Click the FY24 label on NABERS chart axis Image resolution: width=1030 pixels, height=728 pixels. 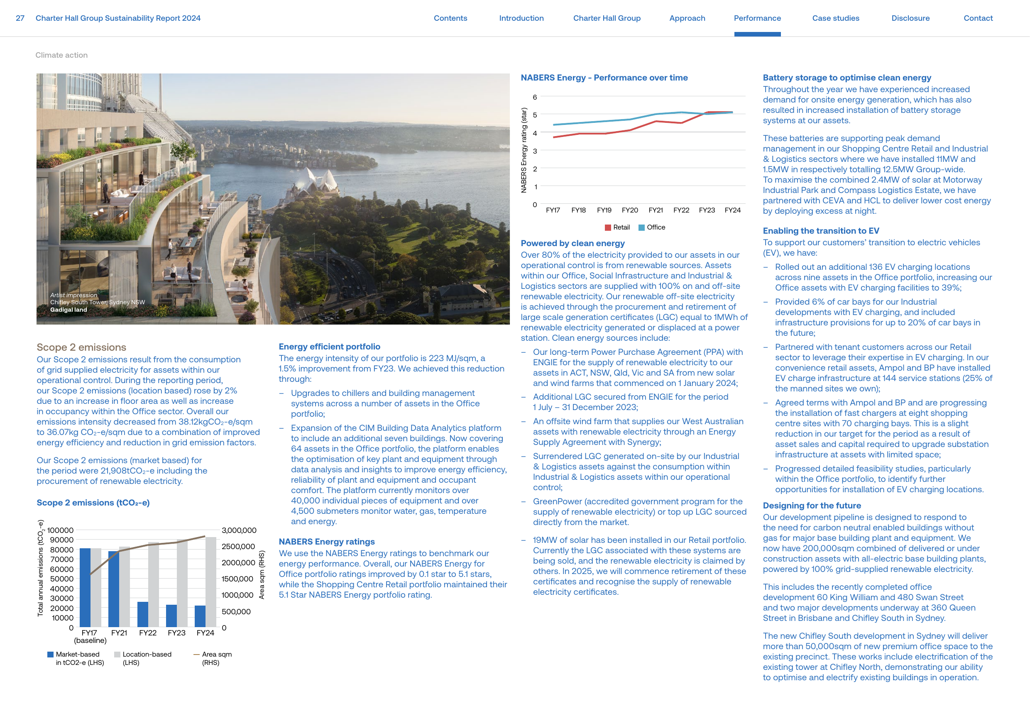(733, 210)
